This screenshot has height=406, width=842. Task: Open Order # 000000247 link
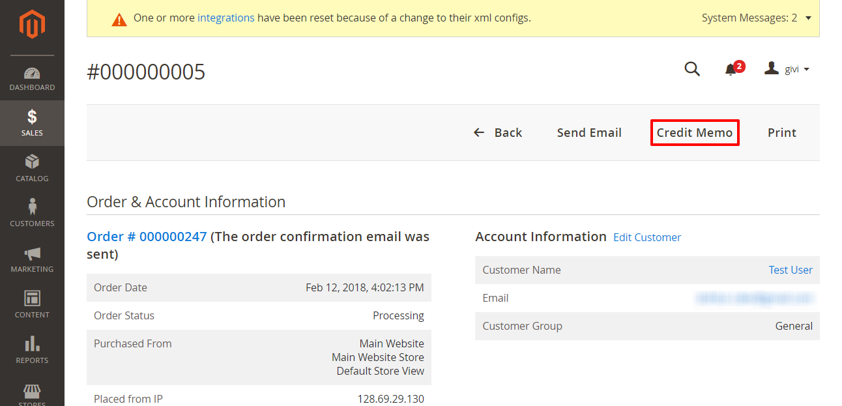pos(147,237)
